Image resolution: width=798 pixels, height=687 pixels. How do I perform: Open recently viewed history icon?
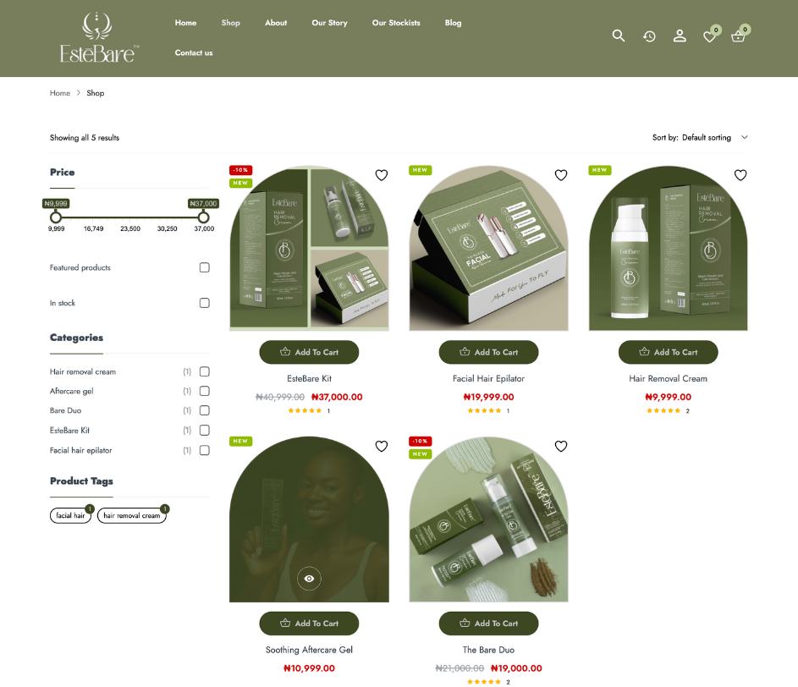click(x=649, y=36)
